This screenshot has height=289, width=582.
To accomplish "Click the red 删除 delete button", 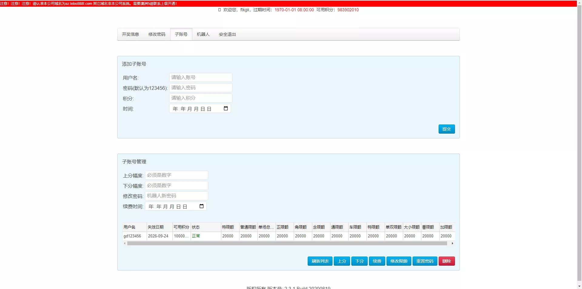I will (447, 261).
